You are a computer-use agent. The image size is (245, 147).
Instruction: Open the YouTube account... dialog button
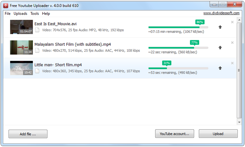pos(175,133)
